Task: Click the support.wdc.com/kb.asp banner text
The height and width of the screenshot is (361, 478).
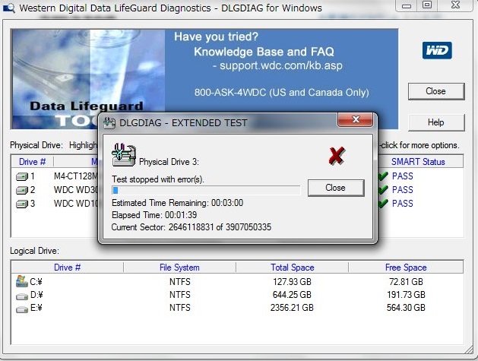Action: pyautogui.click(x=280, y=66)
